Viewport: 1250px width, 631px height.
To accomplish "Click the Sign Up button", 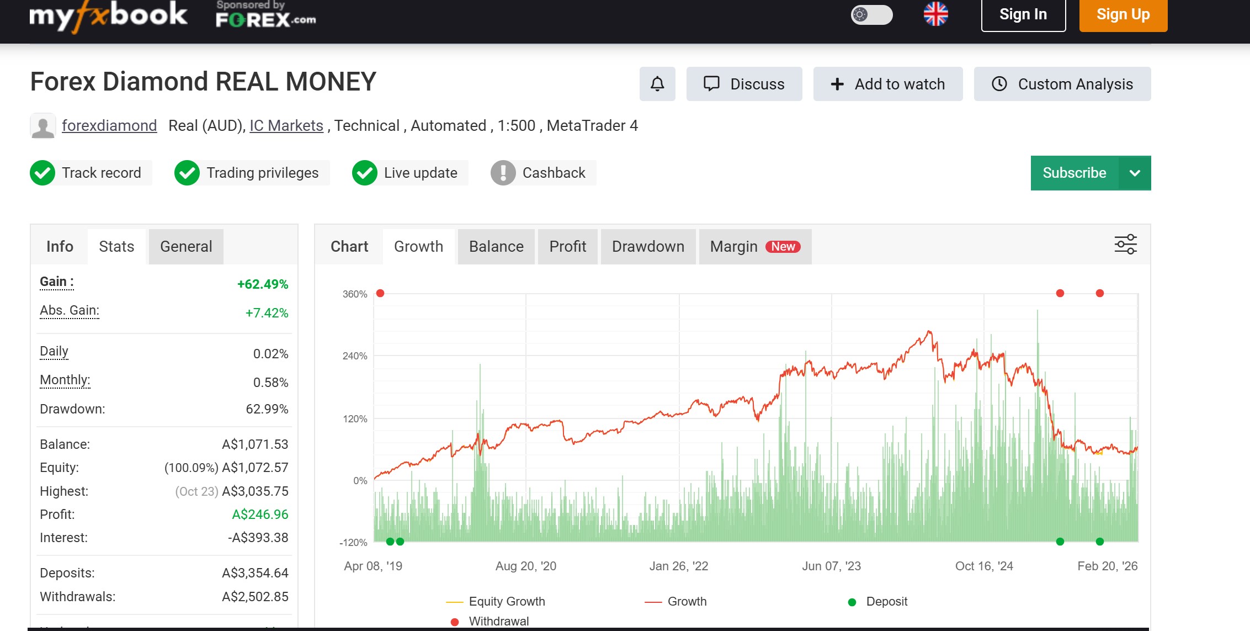I will [1123, 14].
